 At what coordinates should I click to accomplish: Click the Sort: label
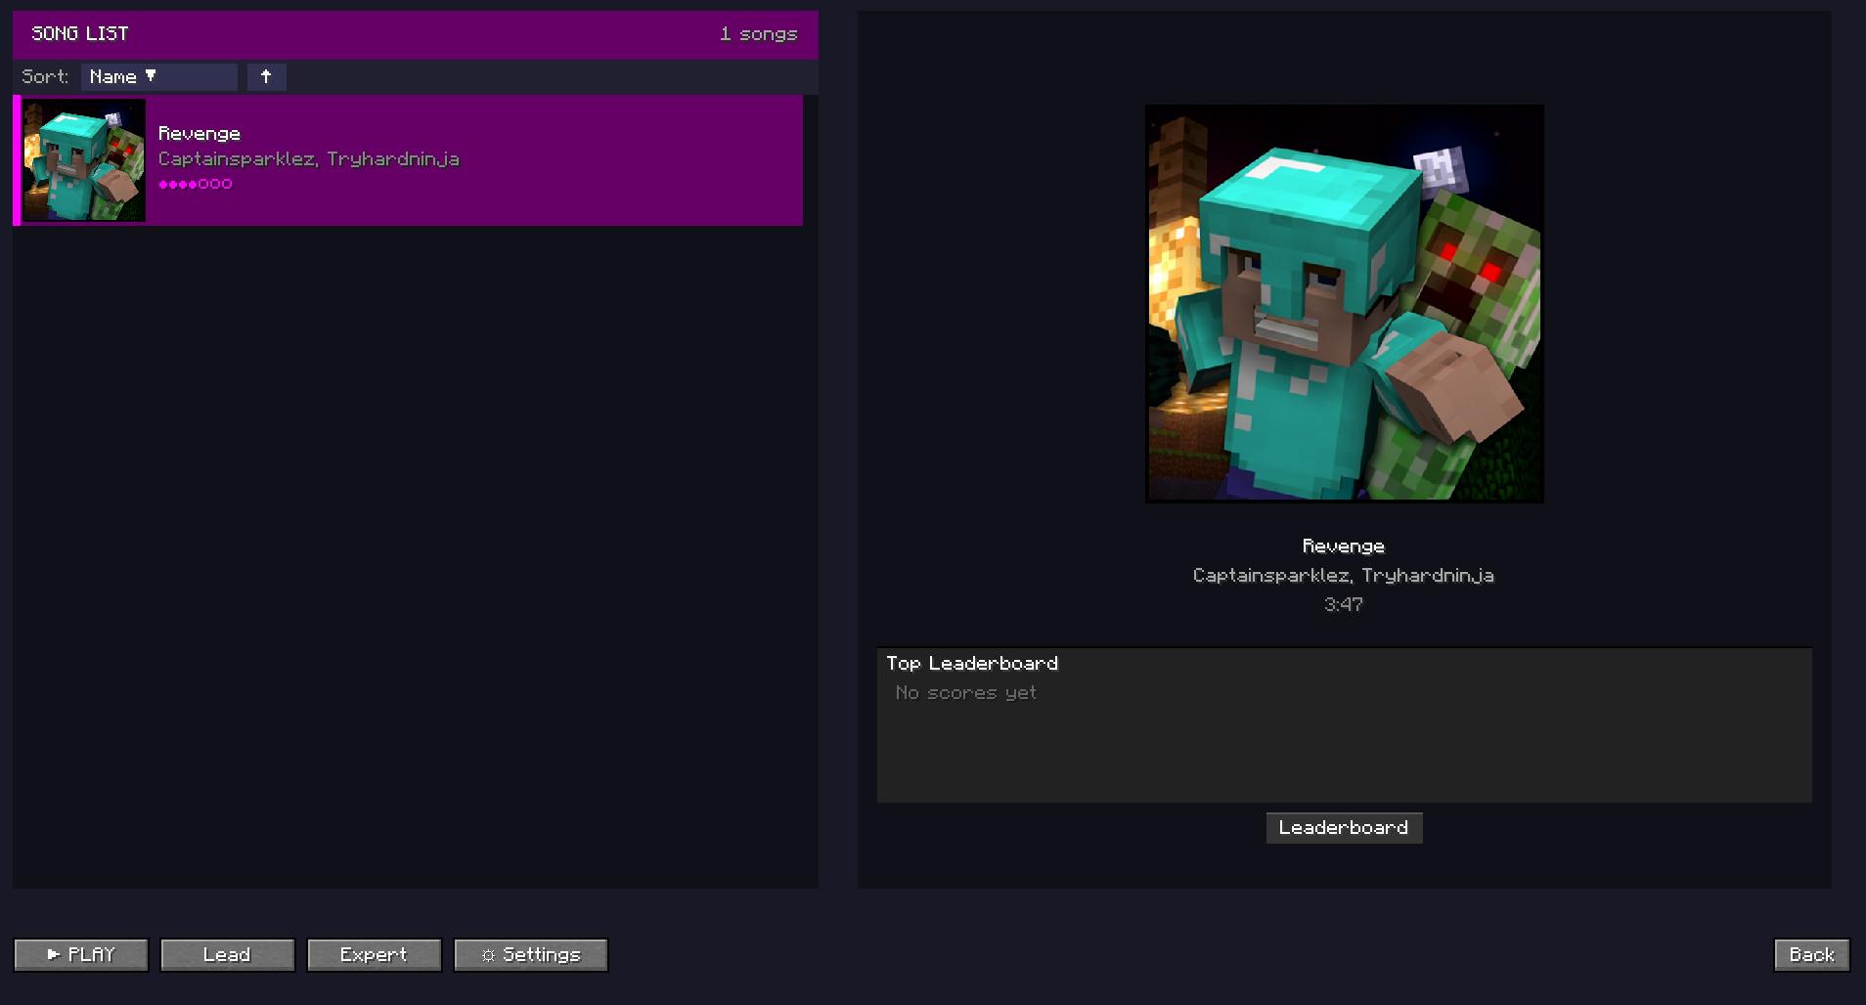click(45, 76)
